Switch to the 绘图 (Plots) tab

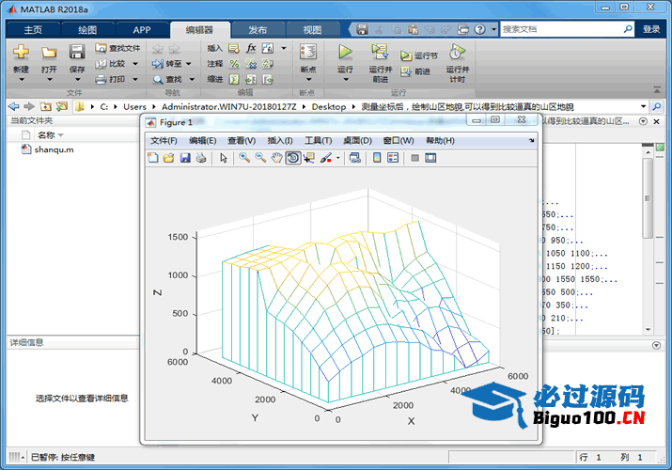click(x=86, y=29)
